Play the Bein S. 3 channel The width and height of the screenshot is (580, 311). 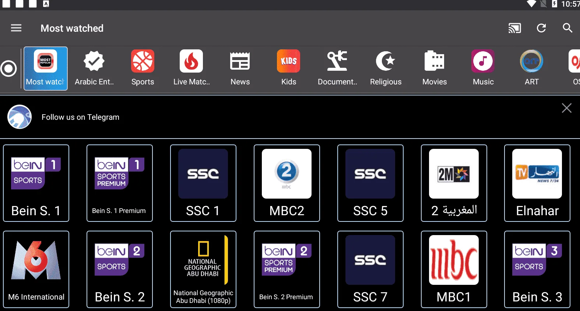pyautogui.click(x=537, y=269)
